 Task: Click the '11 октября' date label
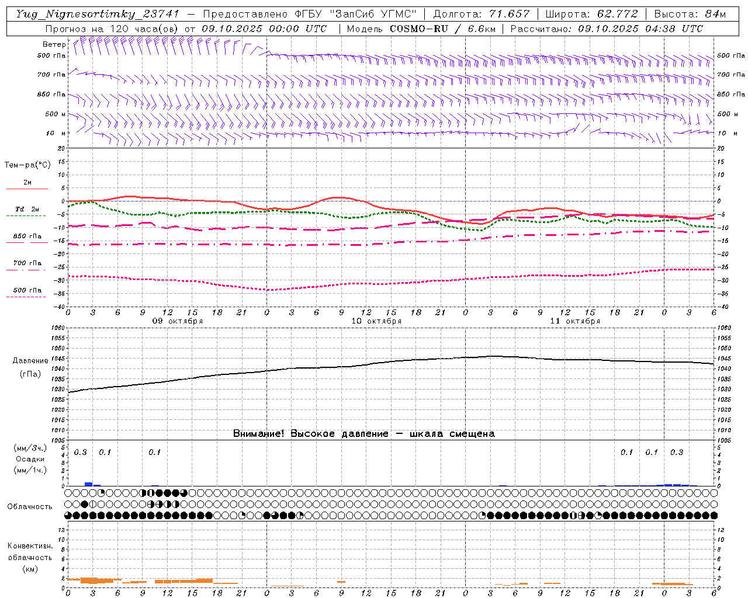575,321
